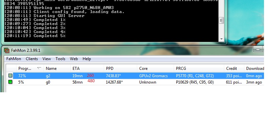Click PPD value 7438.83*
The width and height of the screenshot is (270, 121).
pos(113,76)
